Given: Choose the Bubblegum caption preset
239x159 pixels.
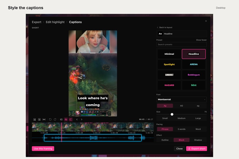Looking at the screenshot, I should click(x=194, y=75).
